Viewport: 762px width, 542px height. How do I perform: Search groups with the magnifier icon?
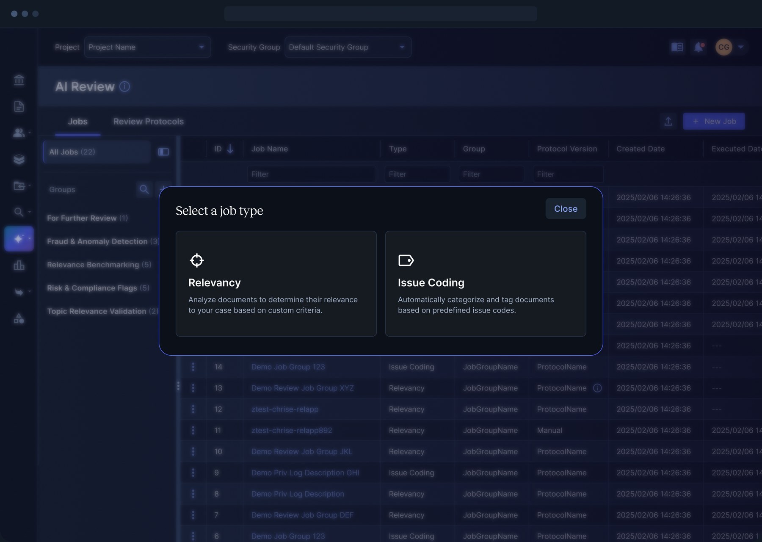(144, 189)
